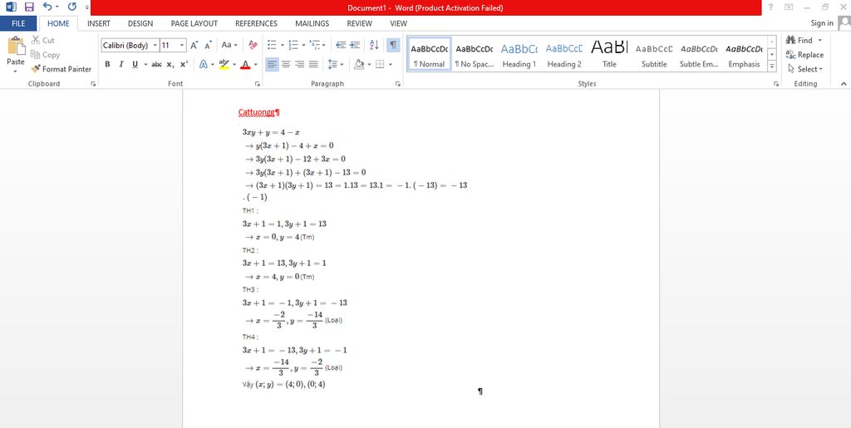The height and width of the screenshot is (428, 851).
Task: Align text right
Action: coord(299,65)
